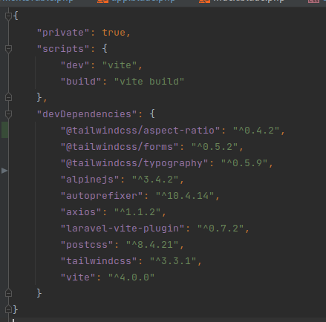Screen dimensions: 326x322
Task: Click the "^3.4.2" version value
Action: pos(155,180)
